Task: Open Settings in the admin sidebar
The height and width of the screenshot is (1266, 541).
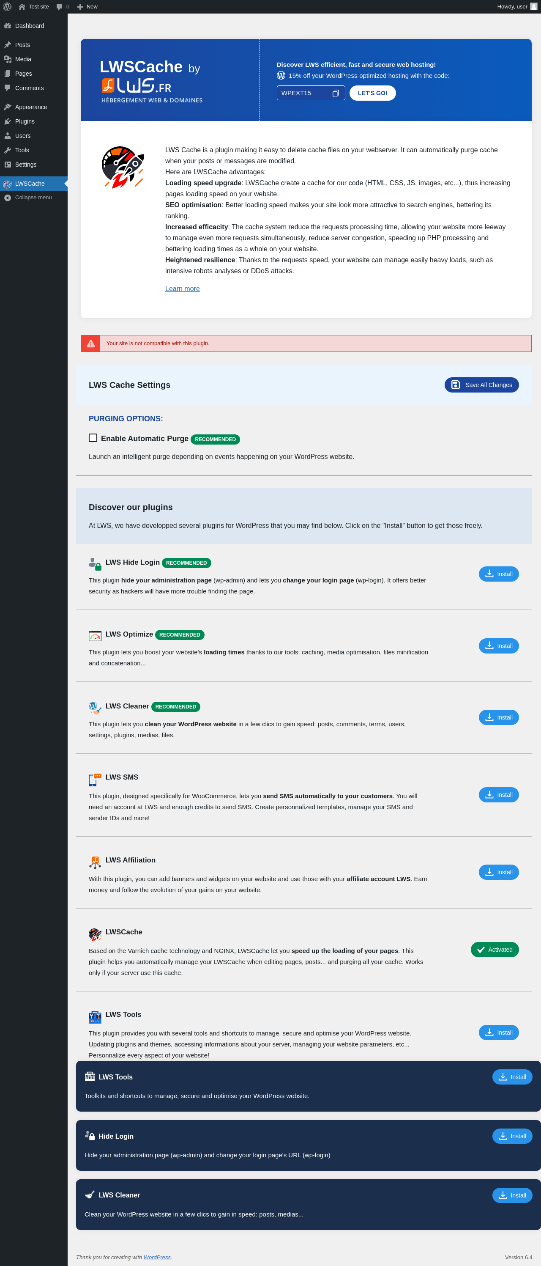Action: tap(25, 165)
